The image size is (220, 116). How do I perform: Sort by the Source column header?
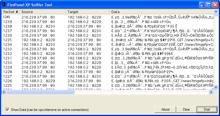tap(42, 12)
